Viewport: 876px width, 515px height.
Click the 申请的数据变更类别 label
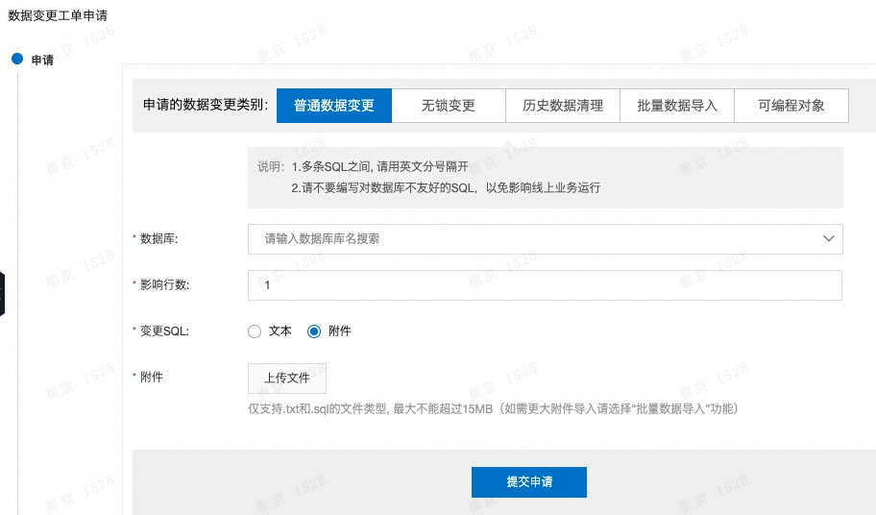click(x=206, y=105)
